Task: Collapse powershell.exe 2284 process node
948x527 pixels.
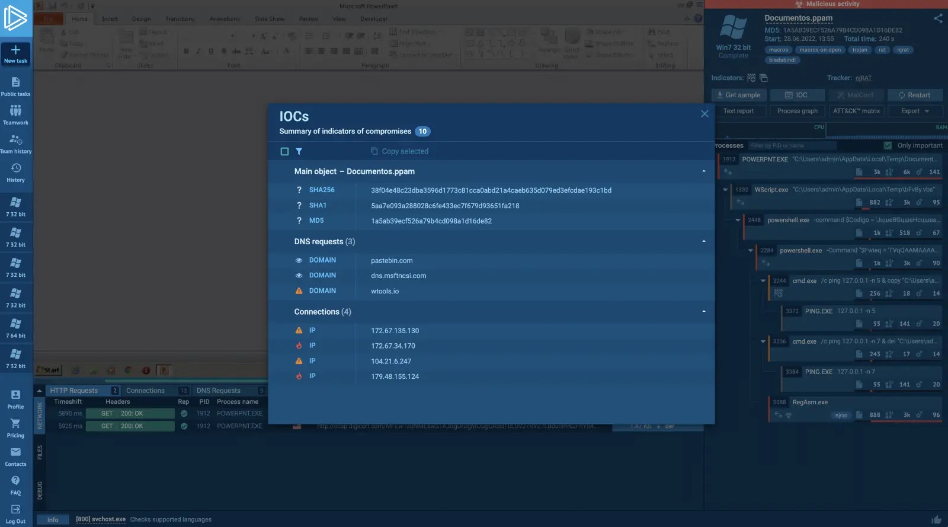Action: pos(750,250)
